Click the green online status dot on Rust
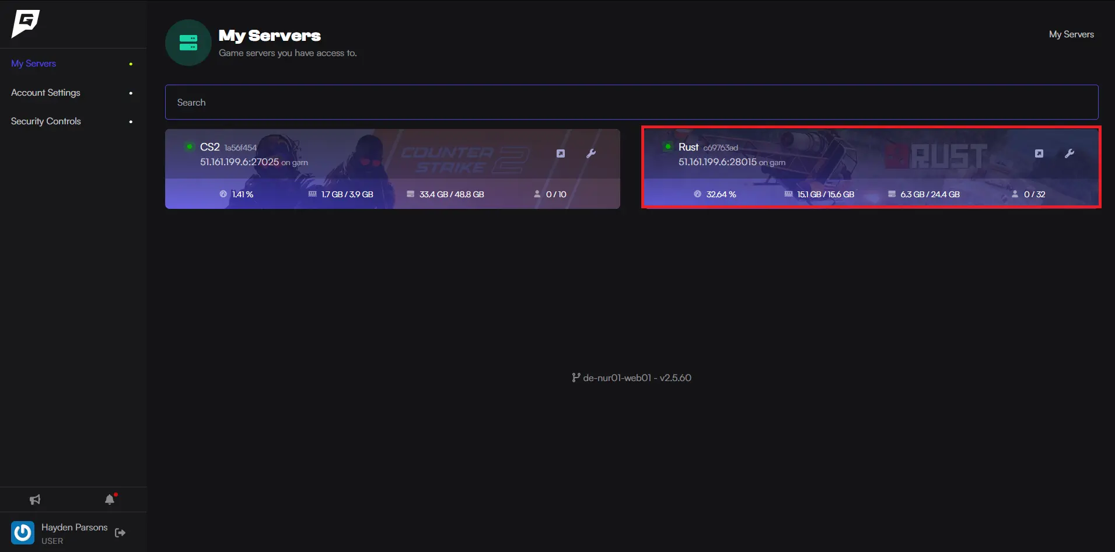Image resolution: width=1115 pixels, height=552 pixels. [x=667, y=146]
